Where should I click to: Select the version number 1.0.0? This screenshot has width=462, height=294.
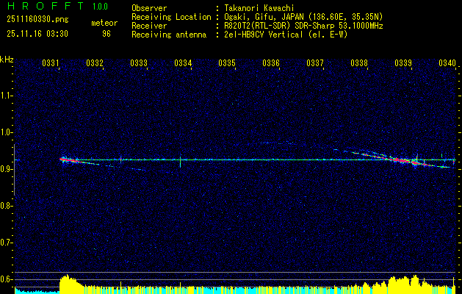point(100,7)
